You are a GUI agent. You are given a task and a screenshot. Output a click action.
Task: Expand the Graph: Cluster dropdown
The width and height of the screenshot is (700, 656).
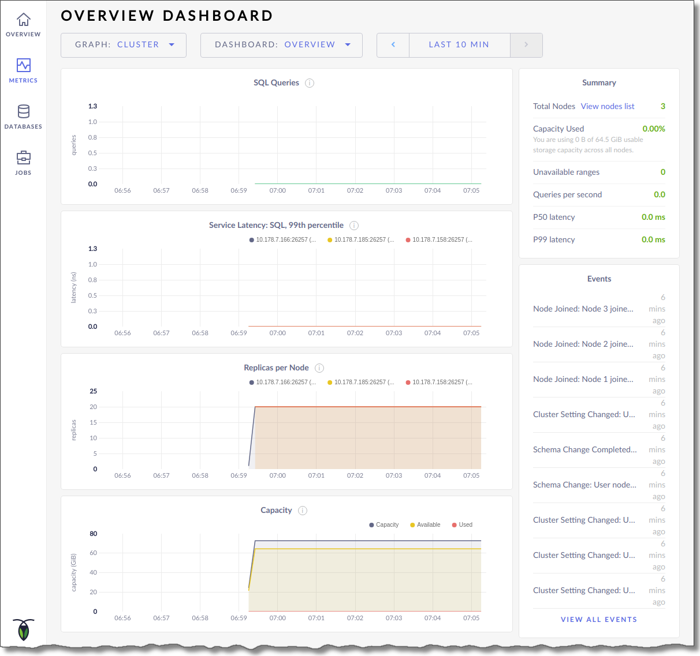click(x=124, y=45)
